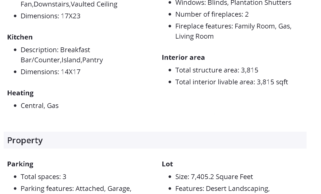Viewport: 321px width, 194px height.
Task: Click the Property section header
Action: click(25, 140)
